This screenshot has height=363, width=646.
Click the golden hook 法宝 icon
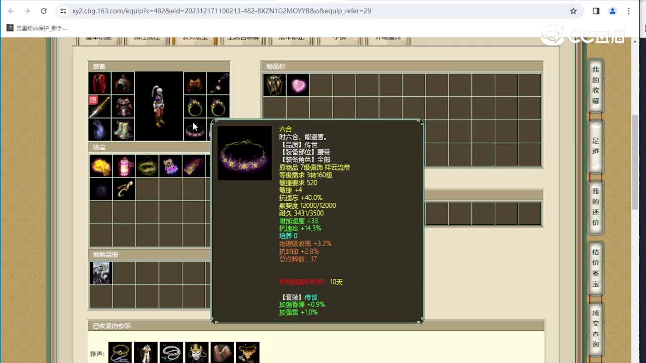click(x=124, y=189)
